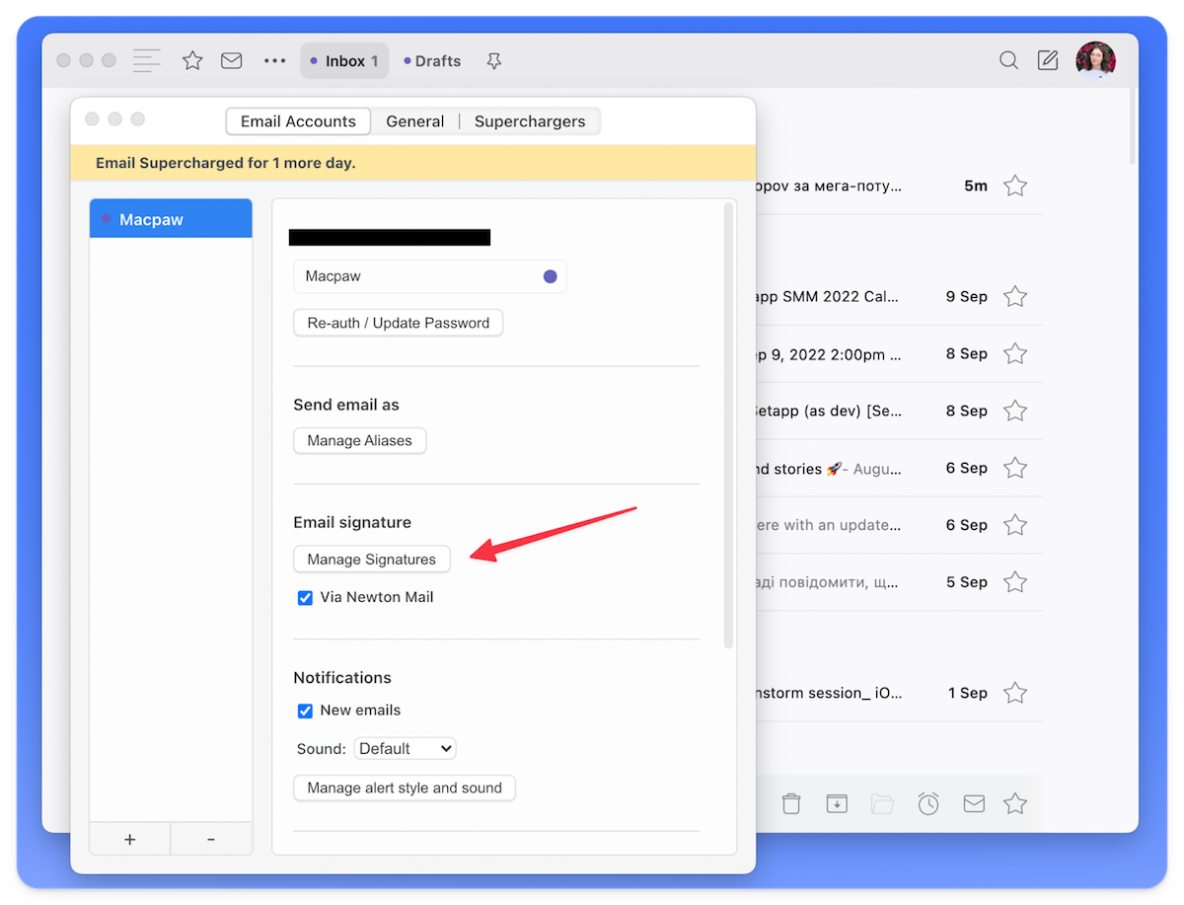Click Manage Signatures button
This screenshot has height=905, width=1184.
point(372,559)
